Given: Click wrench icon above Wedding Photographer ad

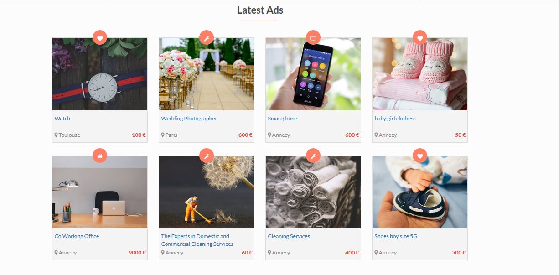Looking at the screenshot, I should coord(207,38).
